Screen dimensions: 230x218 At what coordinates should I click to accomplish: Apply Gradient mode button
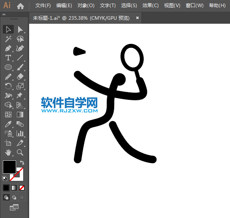coord(14,188)
